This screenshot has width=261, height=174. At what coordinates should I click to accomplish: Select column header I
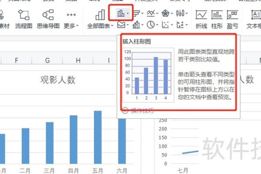[109, 60]
